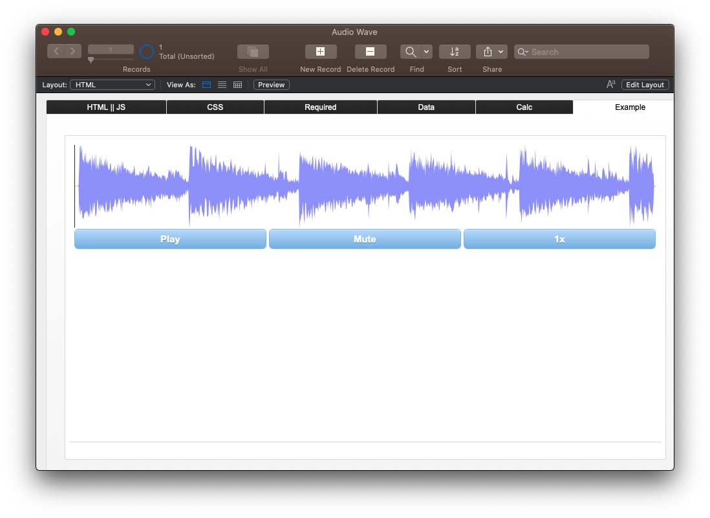The image size is (710, 518).
Task: Mute the audio playback
Action: [x=365, y=239]
